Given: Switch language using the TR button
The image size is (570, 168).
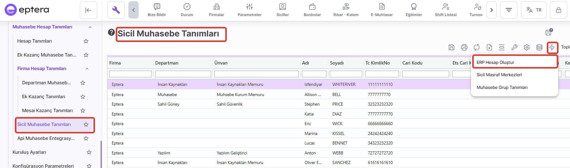Looking at the screenshot, I should click(533, 10).
